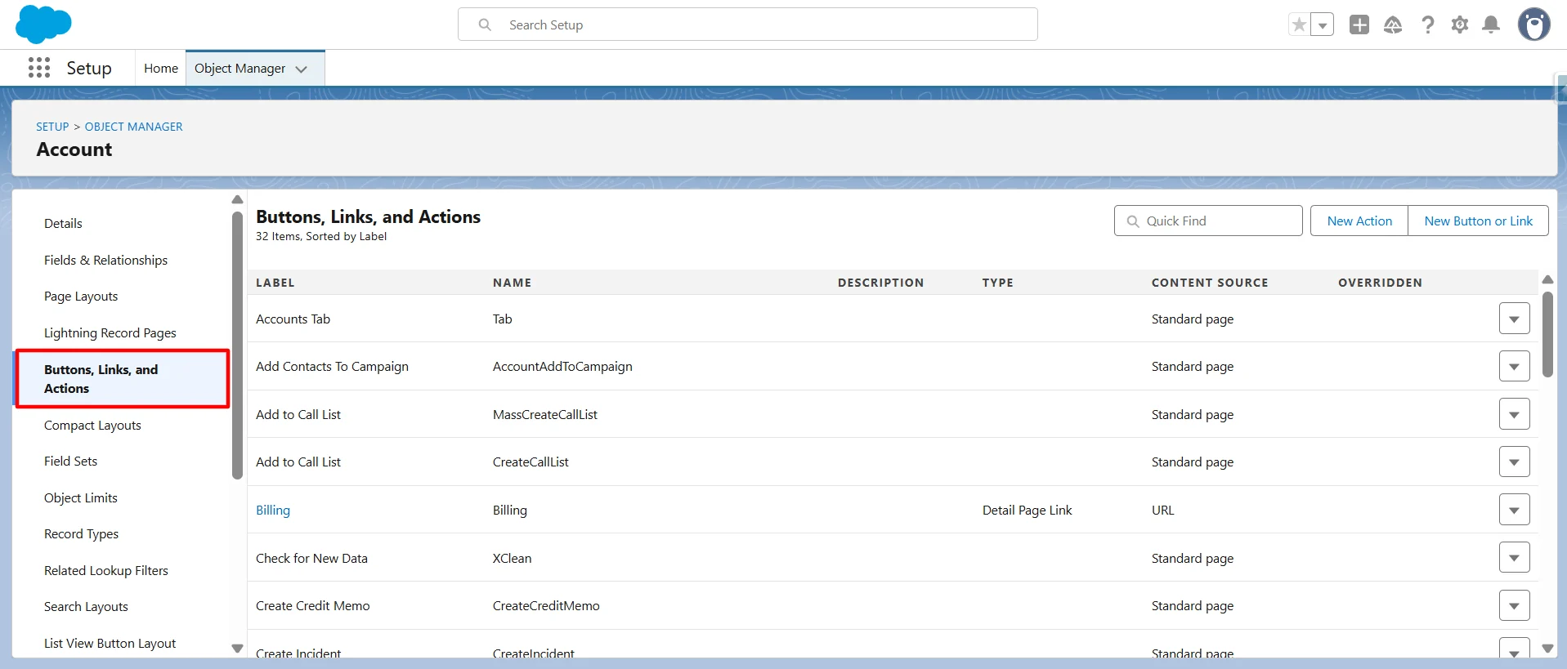This screenshot has height=669, width=1567.
Task: Click into the Search Setup field
Action: (x=748, y=25)
